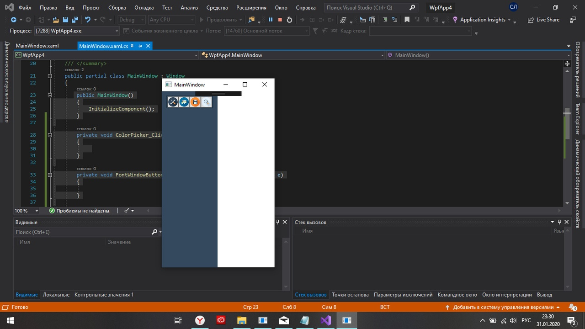Click the volume icon in system tray

point(513,320)
